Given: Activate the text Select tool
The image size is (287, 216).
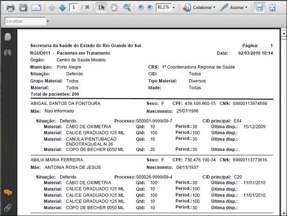Looking at the screenshot, I should pos(101,7).
